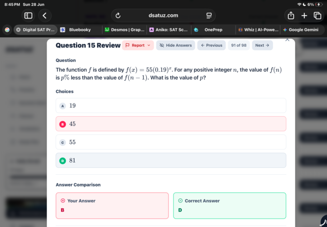
Task: Tap the share icon in toolbar
Action: click(291, 15)
